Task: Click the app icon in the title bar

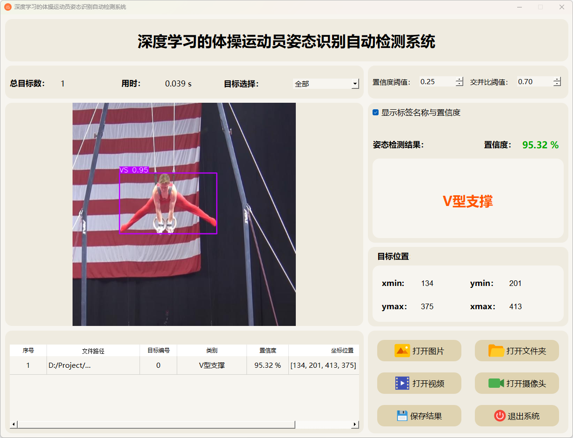Action: coord(7,7)
